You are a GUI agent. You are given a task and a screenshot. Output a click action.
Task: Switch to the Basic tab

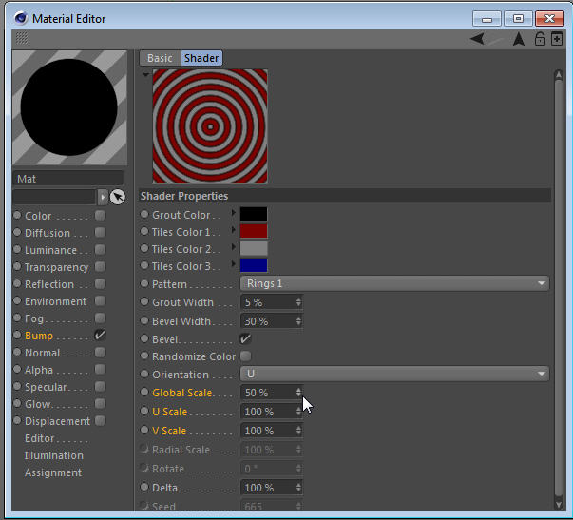160,58
